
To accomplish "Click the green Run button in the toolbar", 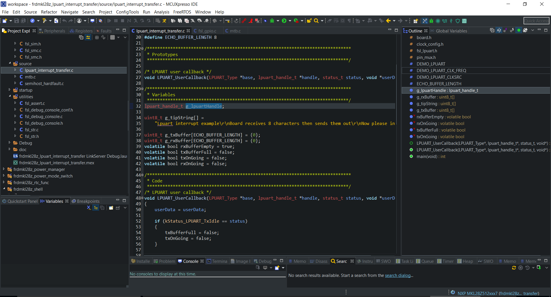I will tap(284, 21).
